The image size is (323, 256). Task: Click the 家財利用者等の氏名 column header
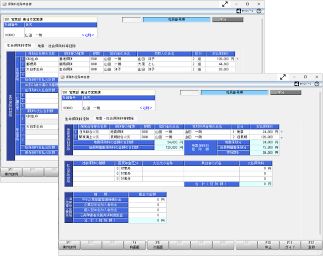[207, 127]
